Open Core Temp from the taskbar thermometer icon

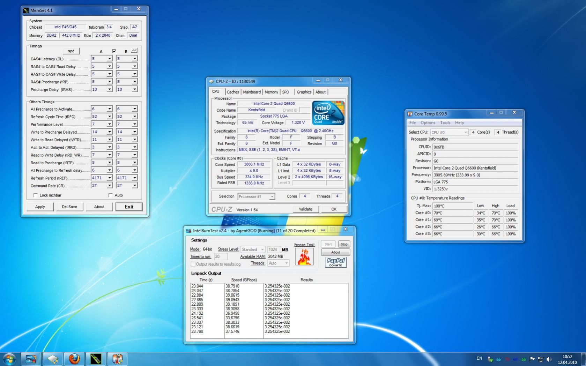click(x=117, y=359)
